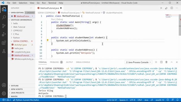Image resolution: width=181 pixels, height=102 pixels.
Task: Open notifications bell in status bar
Action: coord(178,100)
